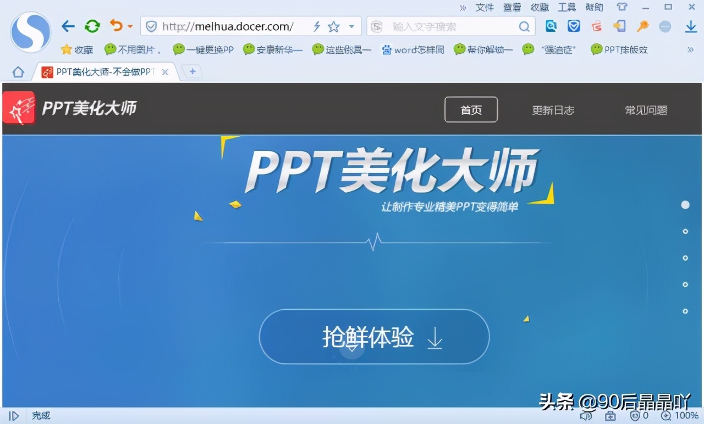Click the magnifier search button
704x424 pixels.
525,26
